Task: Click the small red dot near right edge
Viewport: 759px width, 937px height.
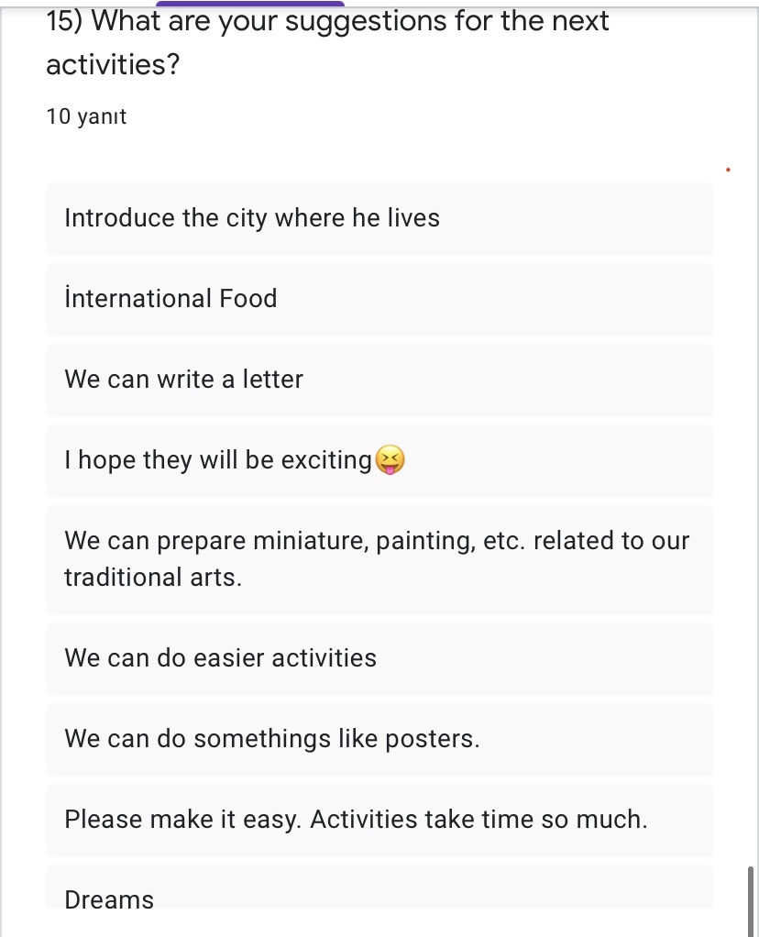Action: [x=728, y=170]
